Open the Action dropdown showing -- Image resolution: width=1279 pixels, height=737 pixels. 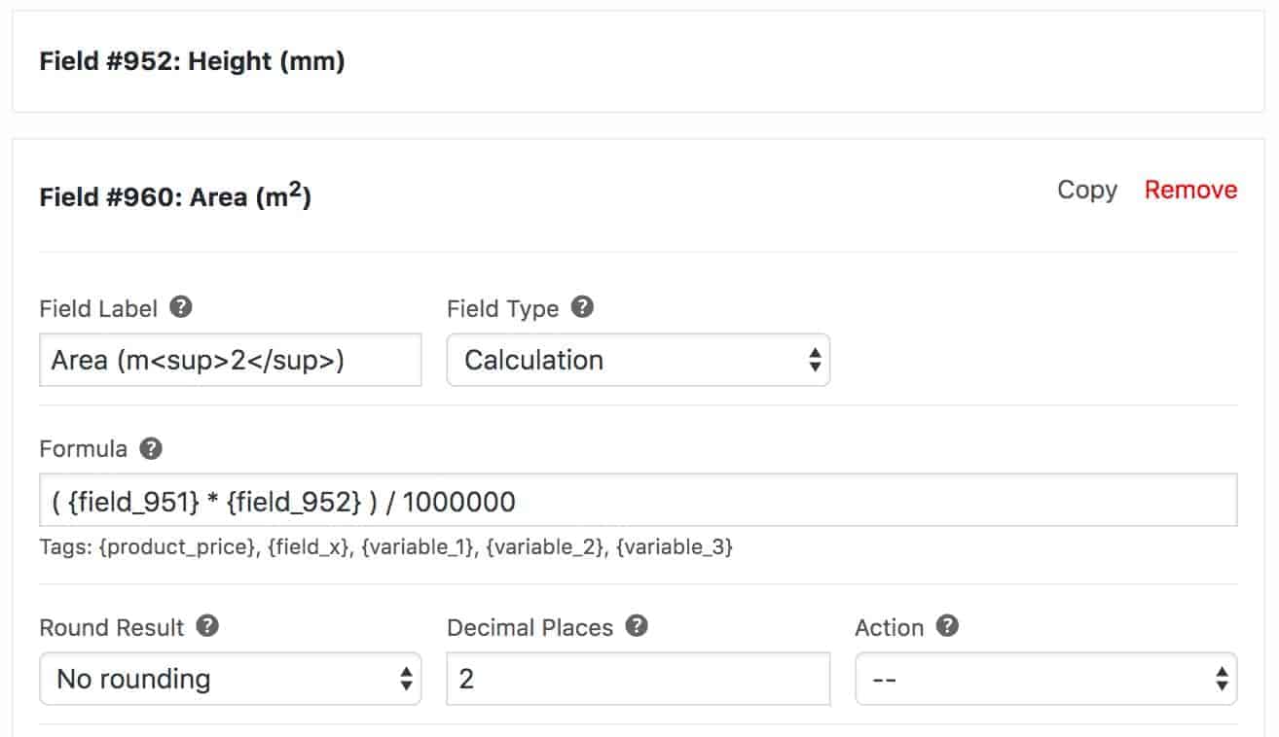tap(1046, 679)
